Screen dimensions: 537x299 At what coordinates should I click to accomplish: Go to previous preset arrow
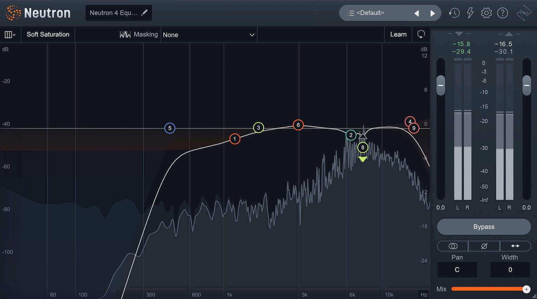click(x=417, y=13)
